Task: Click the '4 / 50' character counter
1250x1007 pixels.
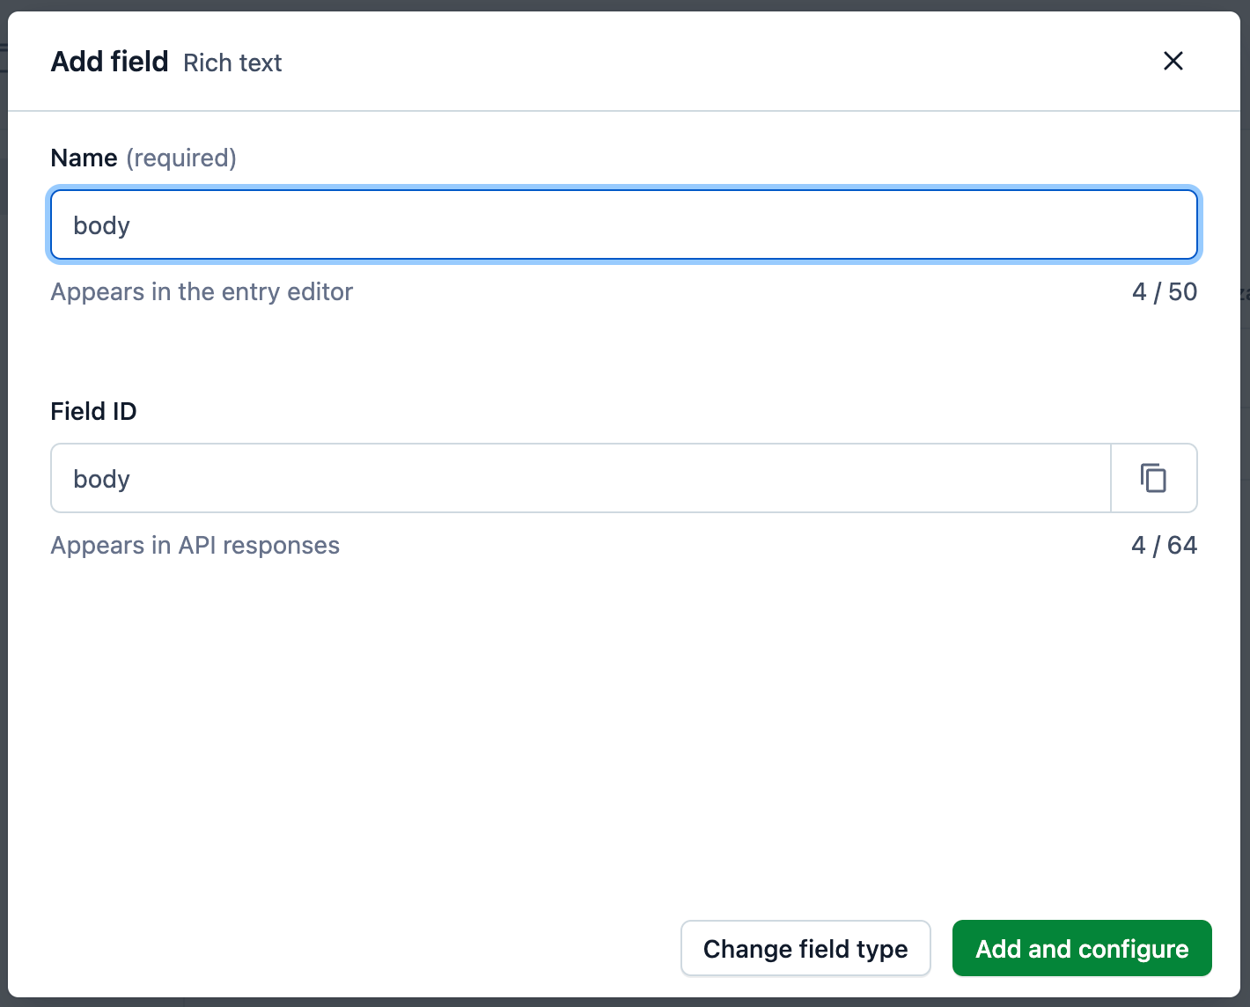Action: pos(1164,291)
